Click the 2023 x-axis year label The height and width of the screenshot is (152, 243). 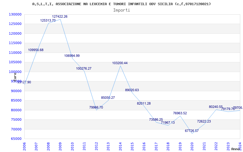tap(228, 146)
